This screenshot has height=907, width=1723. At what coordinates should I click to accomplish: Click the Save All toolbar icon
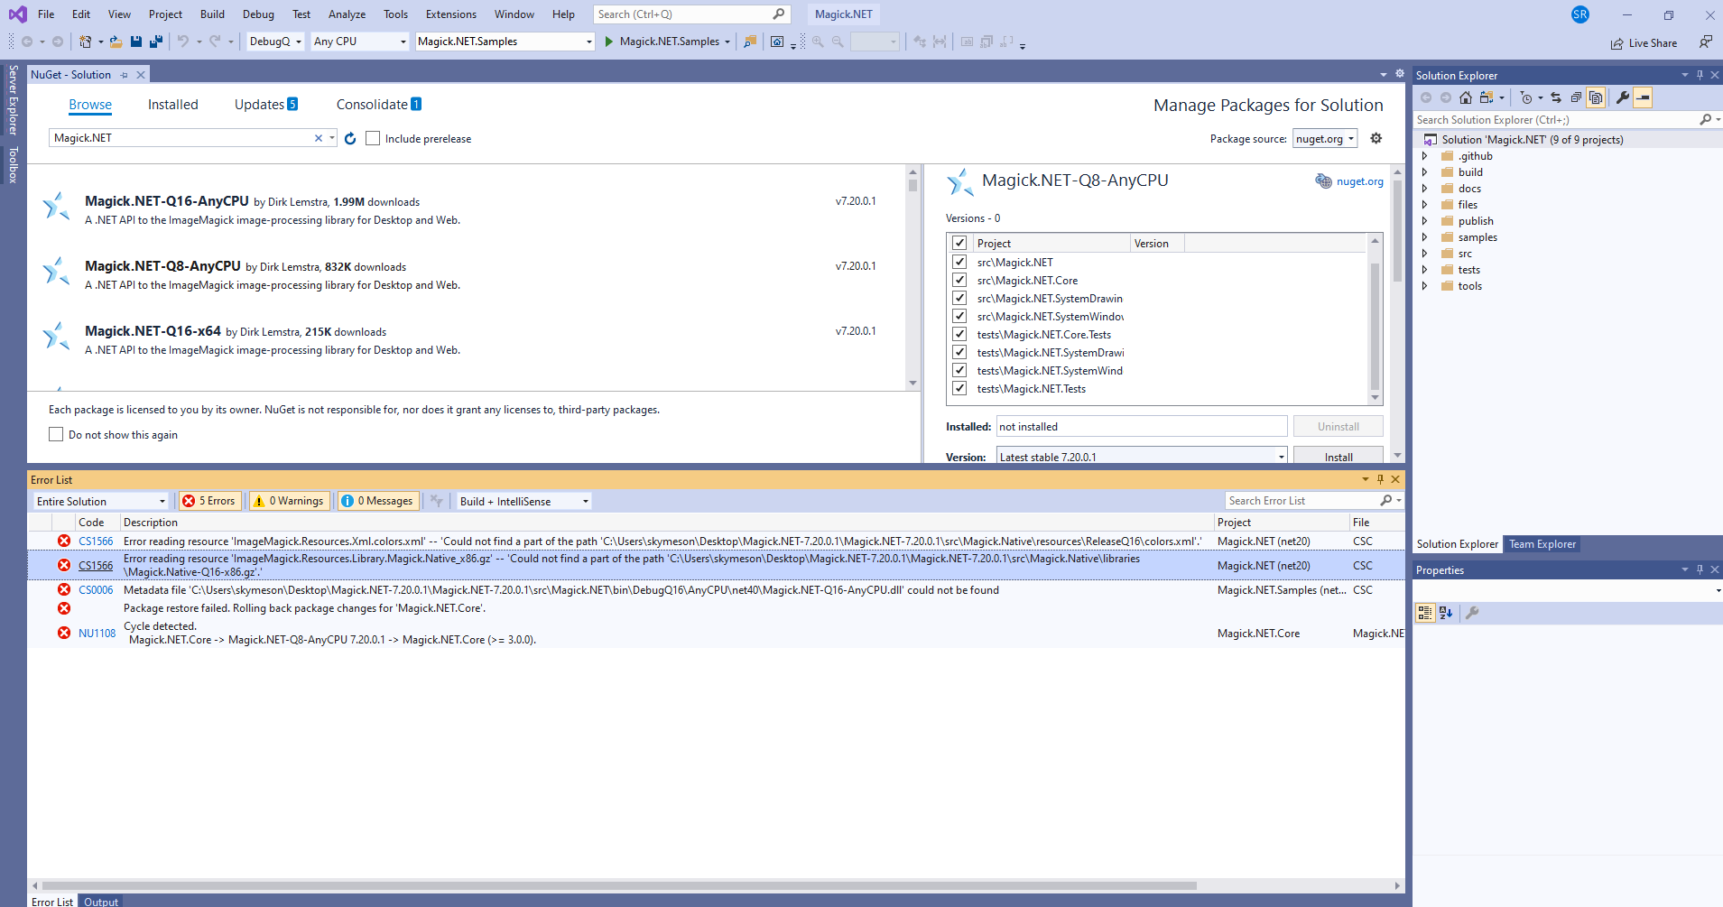coord(155,42)
